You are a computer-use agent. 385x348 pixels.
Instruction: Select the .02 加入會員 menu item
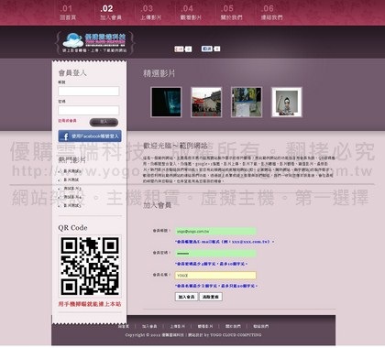click(x=111, y=13)
